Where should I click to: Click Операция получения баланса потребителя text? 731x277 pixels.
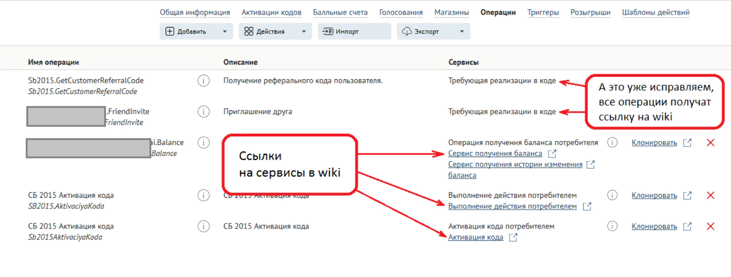(523, 143)
